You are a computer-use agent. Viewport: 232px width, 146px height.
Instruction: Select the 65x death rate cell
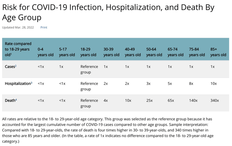click(x=171, y=101)
